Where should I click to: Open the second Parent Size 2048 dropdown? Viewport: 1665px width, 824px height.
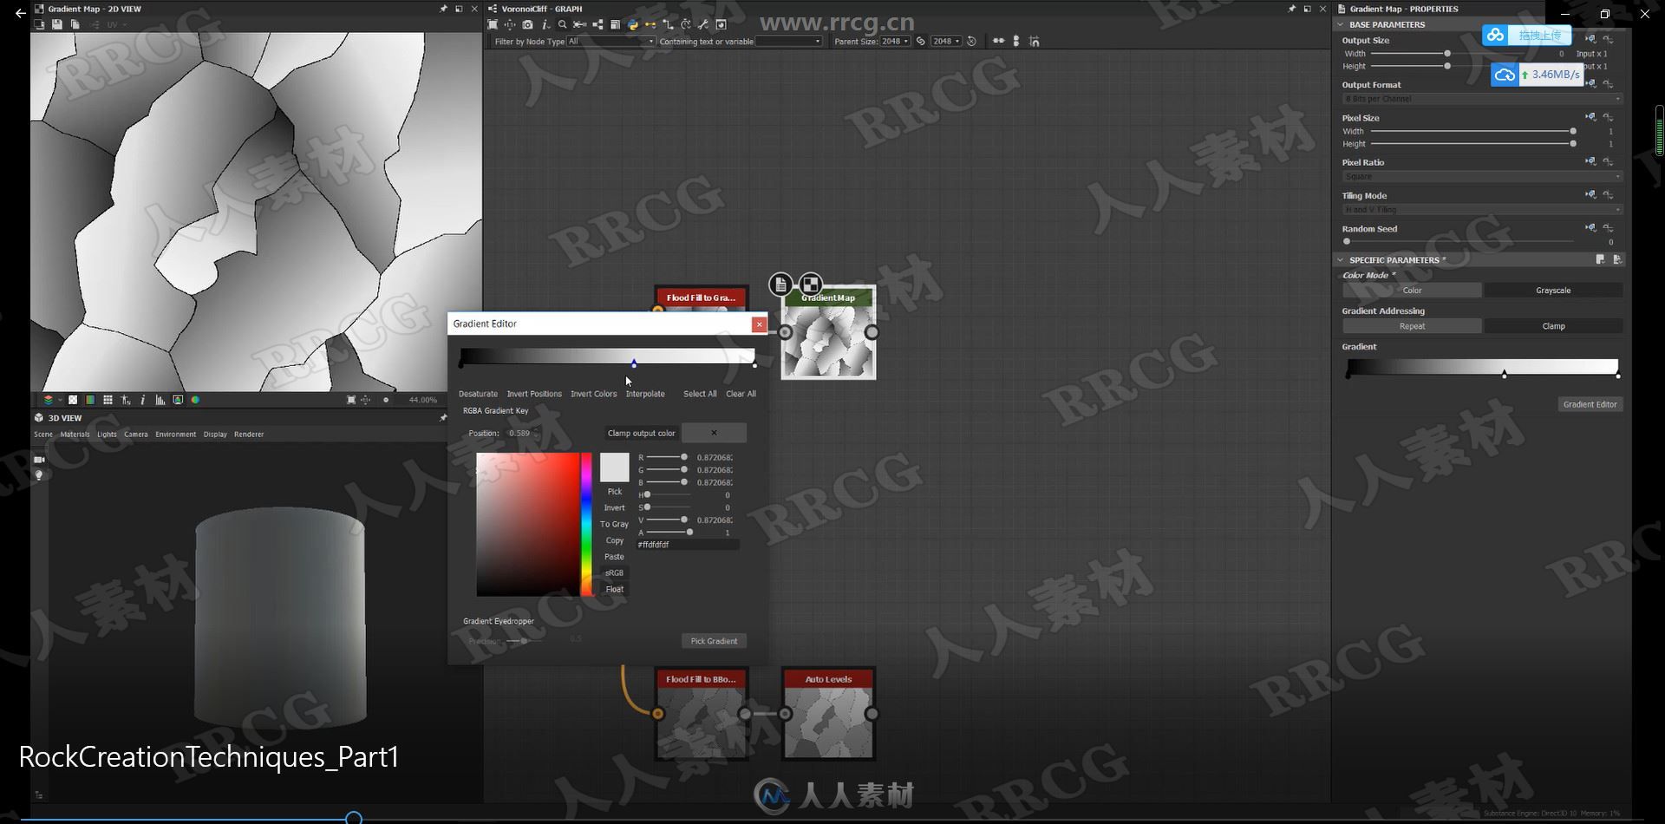[x=946, y=42]
